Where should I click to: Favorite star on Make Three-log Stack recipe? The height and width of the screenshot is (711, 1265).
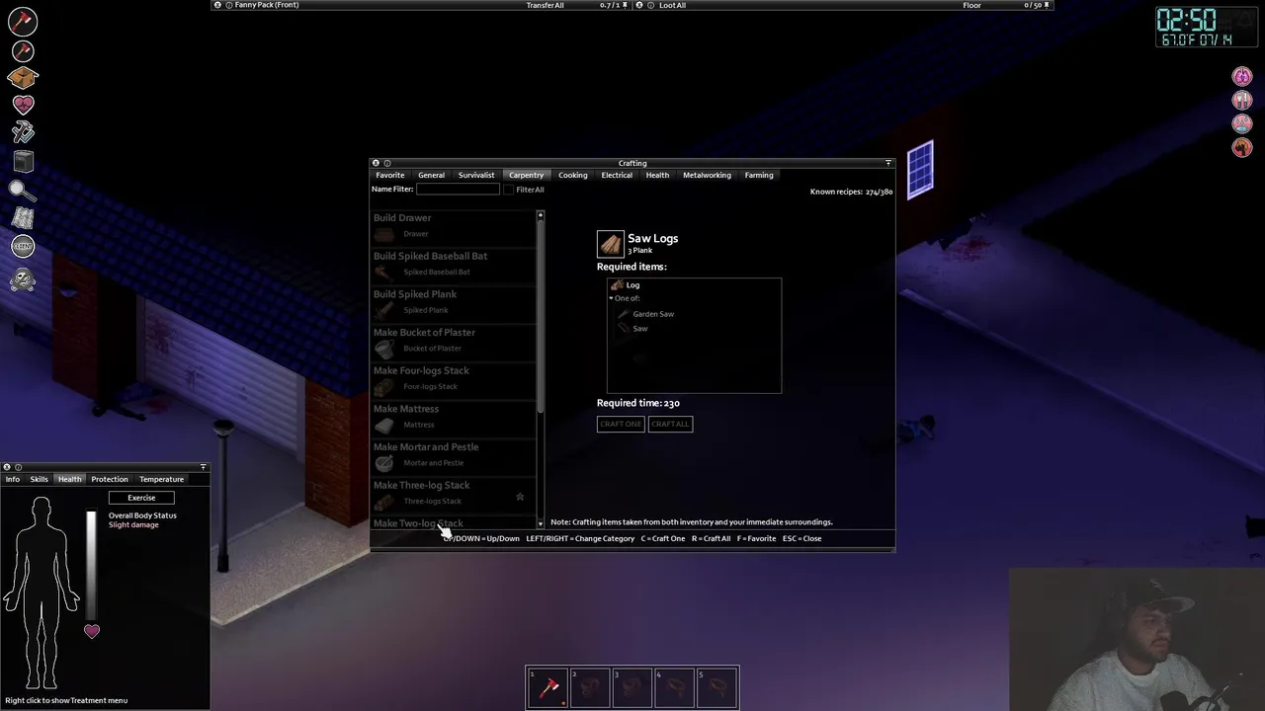[x=520, y=497]
